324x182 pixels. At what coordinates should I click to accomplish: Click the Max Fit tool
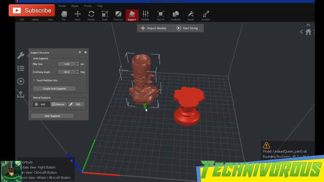tap(160, 16)
